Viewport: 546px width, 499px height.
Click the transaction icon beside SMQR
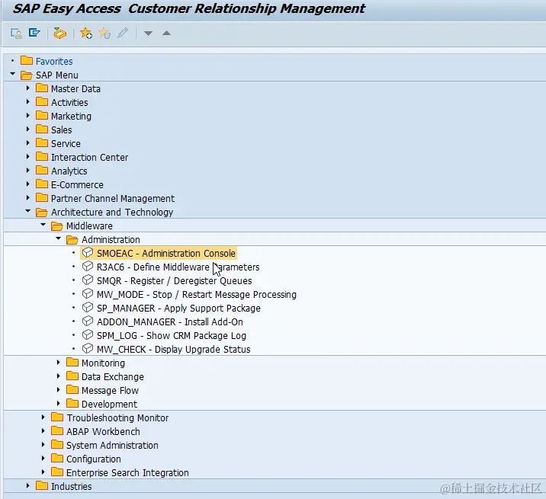pos(88,280)
